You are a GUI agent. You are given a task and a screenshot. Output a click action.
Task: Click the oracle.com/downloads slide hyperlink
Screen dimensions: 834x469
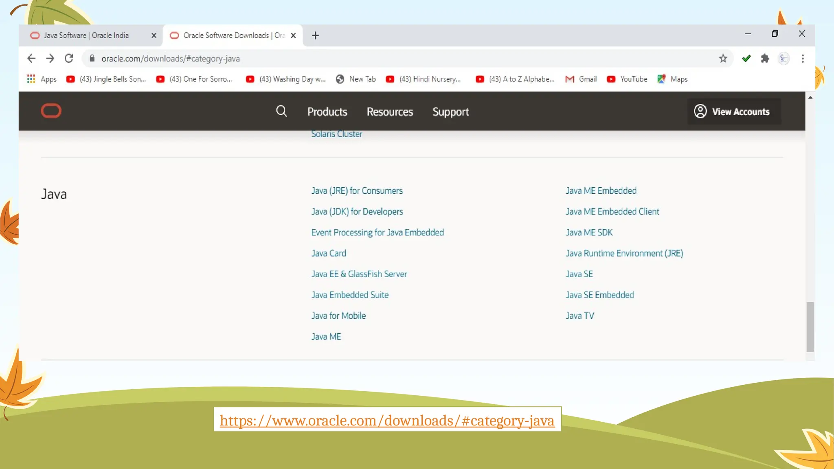(387, 420)
